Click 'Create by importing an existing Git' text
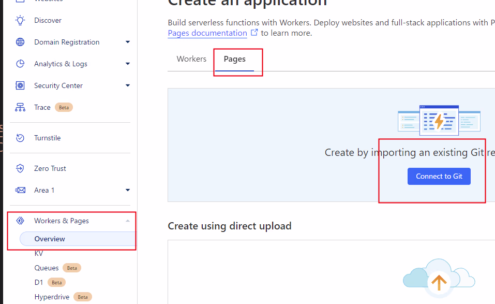This screenshot has width=495, height=304. pyautogui.click(x=404, y=152)
